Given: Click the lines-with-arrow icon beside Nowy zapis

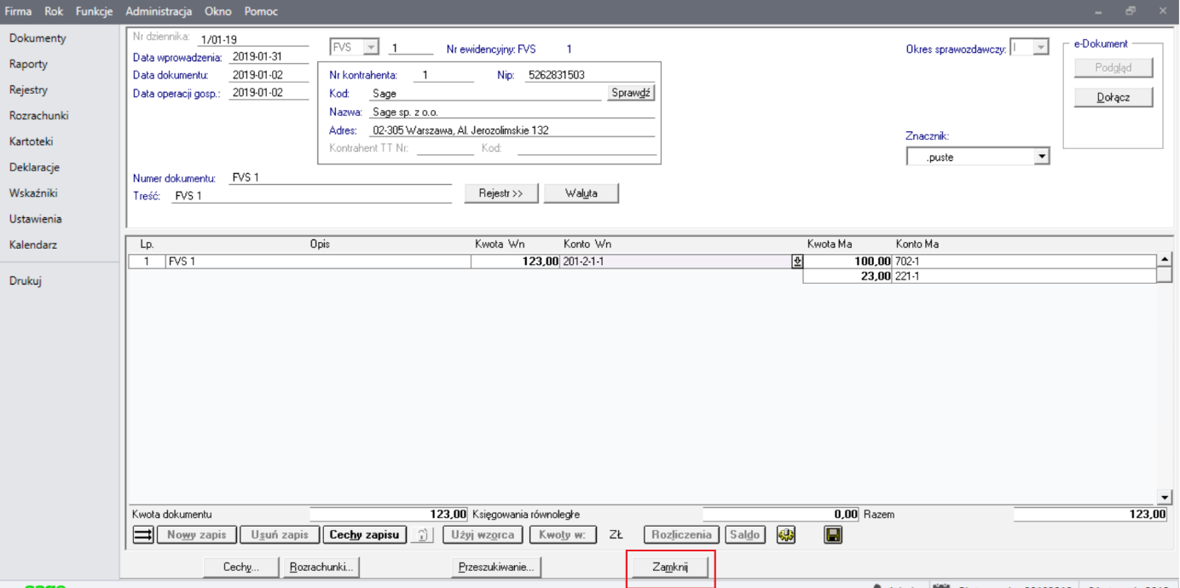Looking at the screenshot, I should (143, 535).
